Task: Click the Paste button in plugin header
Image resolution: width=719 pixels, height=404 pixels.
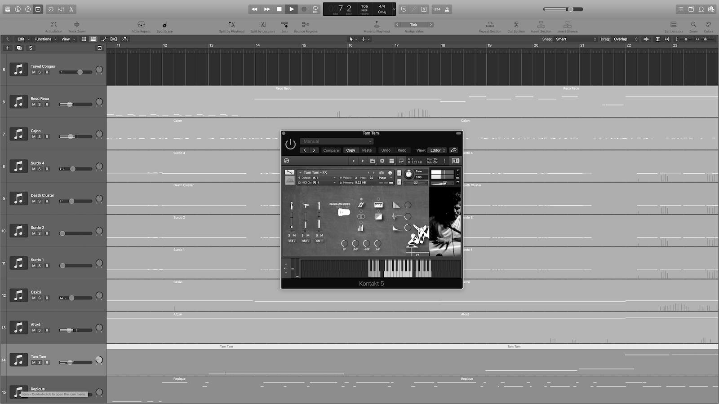Action: (x=367, y=150)
